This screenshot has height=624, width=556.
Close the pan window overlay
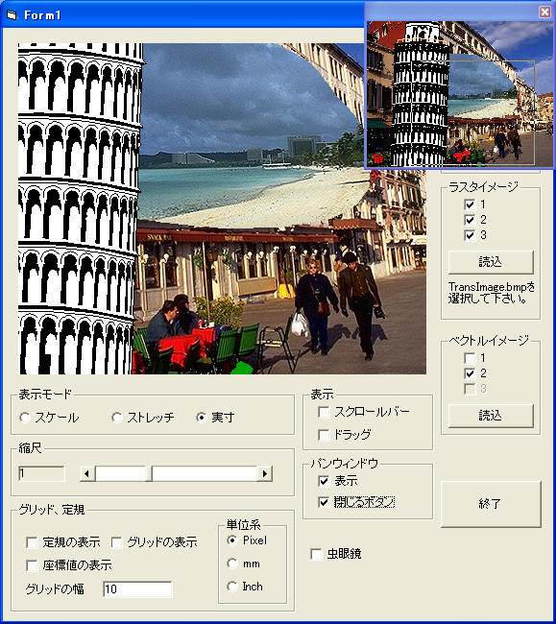pos(544,12)
